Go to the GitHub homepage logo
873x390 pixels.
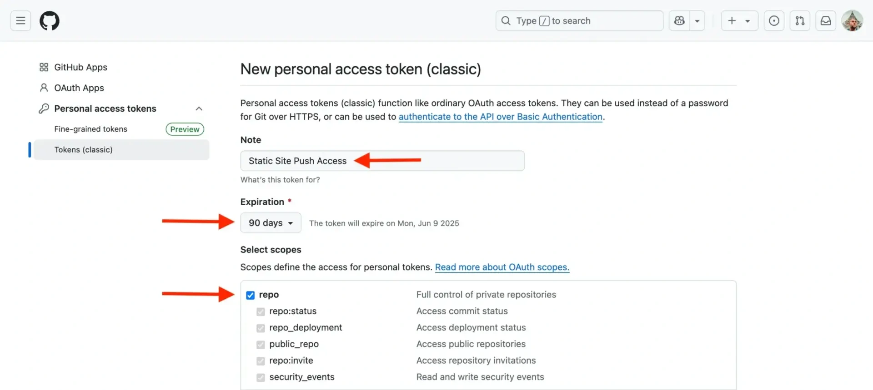click(50, 21)
